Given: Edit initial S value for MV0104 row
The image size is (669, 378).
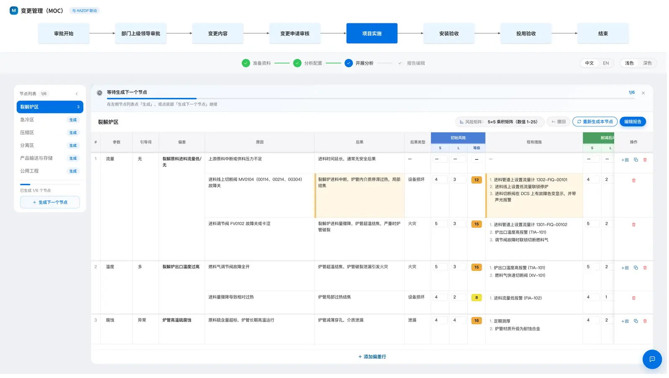Looking at the screenshot, I should click(x=440, y=180).
